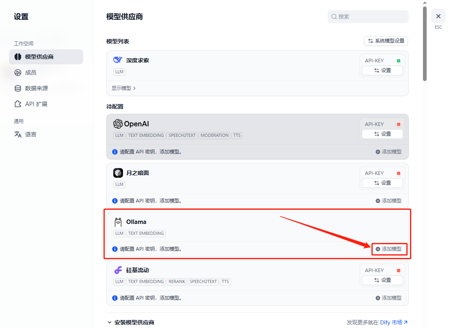Viewport: 451px width, 328px height.
Task: Click the database icon beside 数据来源
Action: pyautogui.click(x=18, y=88)
